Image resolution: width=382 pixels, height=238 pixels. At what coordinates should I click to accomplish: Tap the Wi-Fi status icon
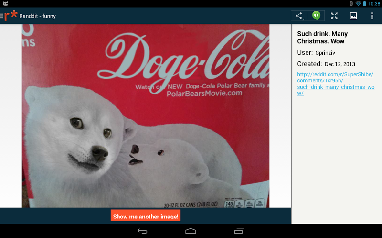tap(358, 3)
